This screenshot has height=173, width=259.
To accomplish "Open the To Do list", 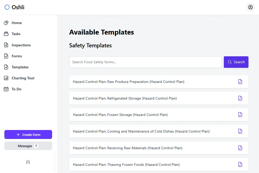I will tap(16, 89).
